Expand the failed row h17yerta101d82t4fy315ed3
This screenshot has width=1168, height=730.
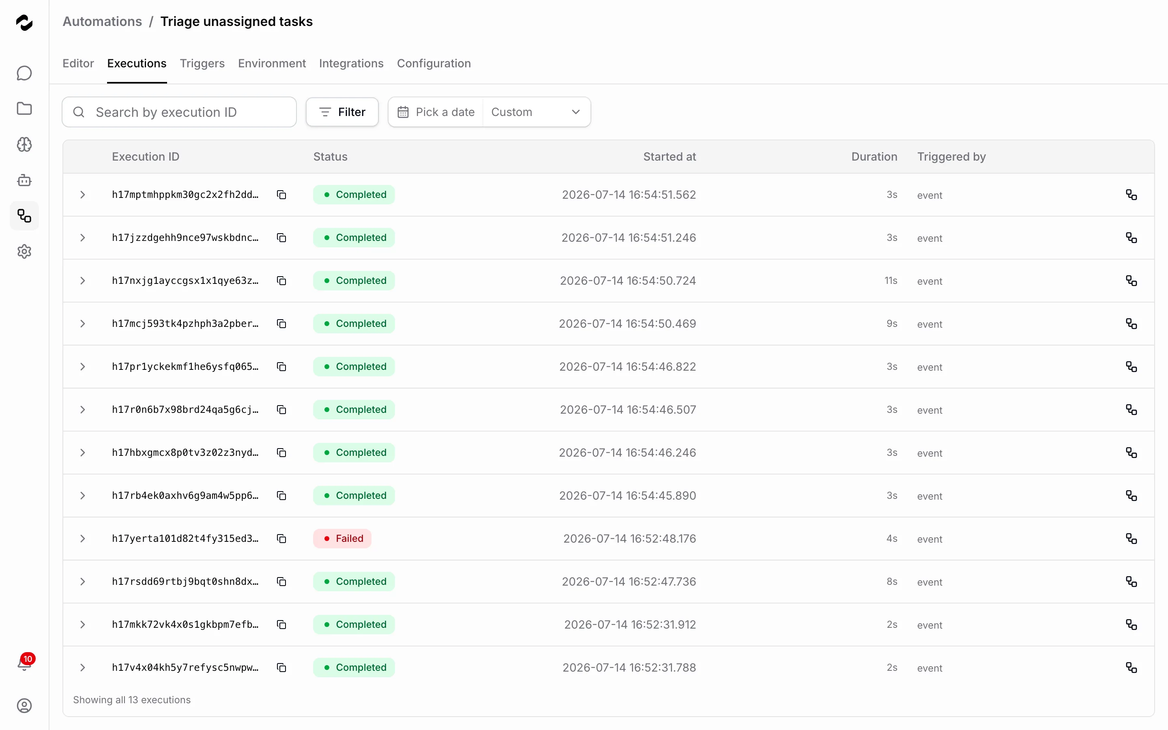[x=83, y=538]
